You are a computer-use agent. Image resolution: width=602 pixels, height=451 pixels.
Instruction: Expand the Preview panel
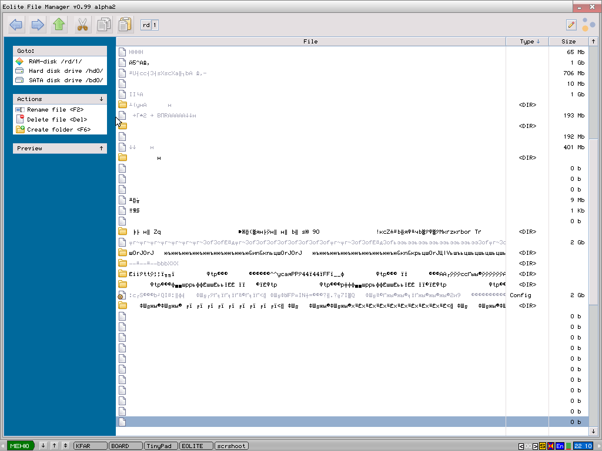(x=101, y=149)
